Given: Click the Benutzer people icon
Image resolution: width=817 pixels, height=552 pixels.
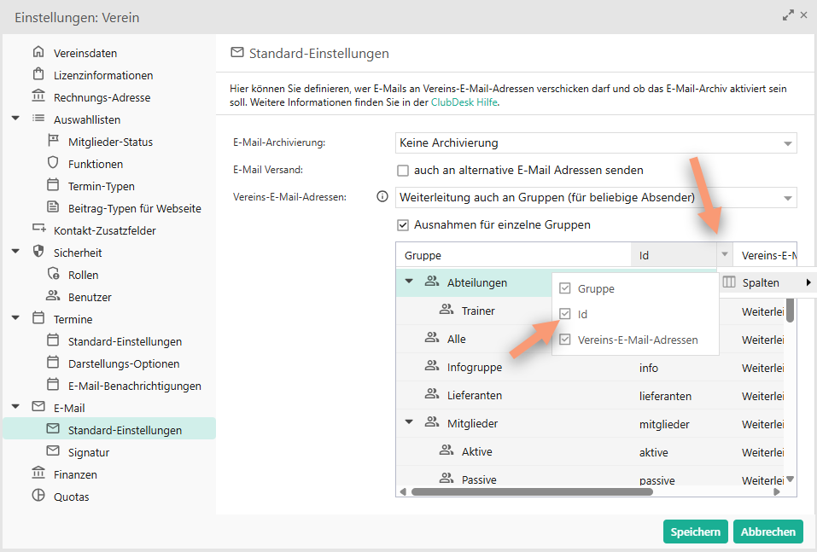Looking at the screenshot, I should pyautogui.click(x=53, y=296).
